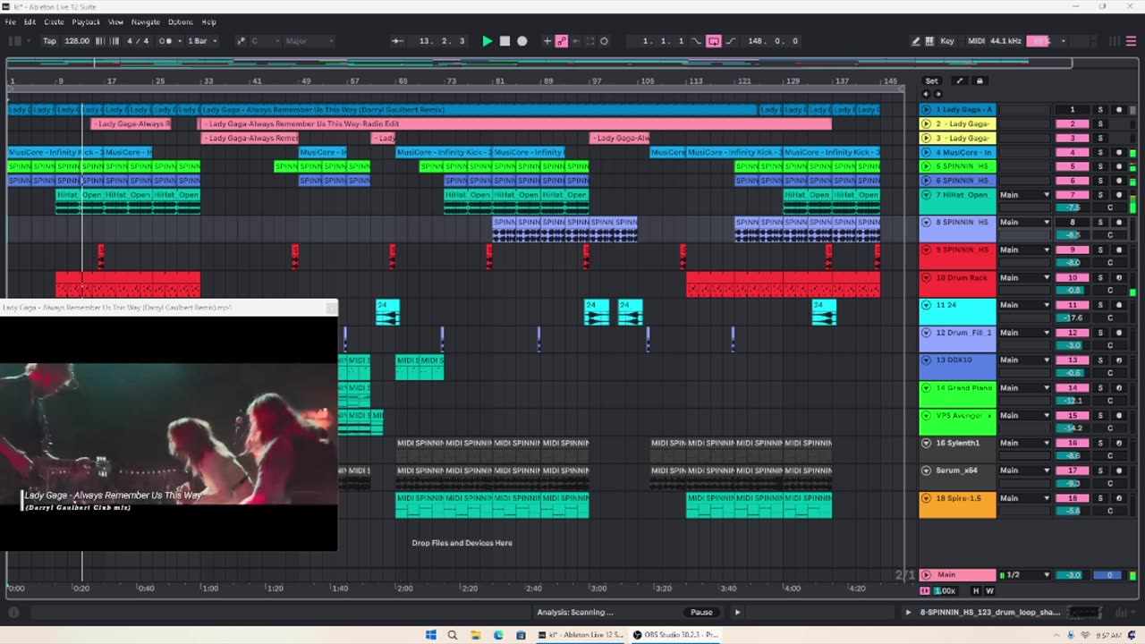The height and width of the screenshot is (644, 1145).
Task: Open the Navigate menu
Action: 145,21
